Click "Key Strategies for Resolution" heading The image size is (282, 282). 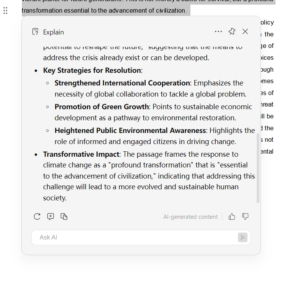[x=92, y=70]
